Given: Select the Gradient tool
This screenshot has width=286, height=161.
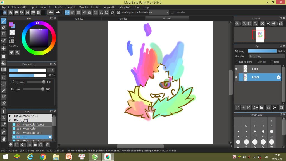Looking at the screenshot, I should (4, 69).
